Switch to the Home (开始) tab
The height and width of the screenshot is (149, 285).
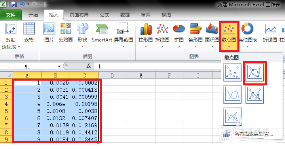[33, 15]
